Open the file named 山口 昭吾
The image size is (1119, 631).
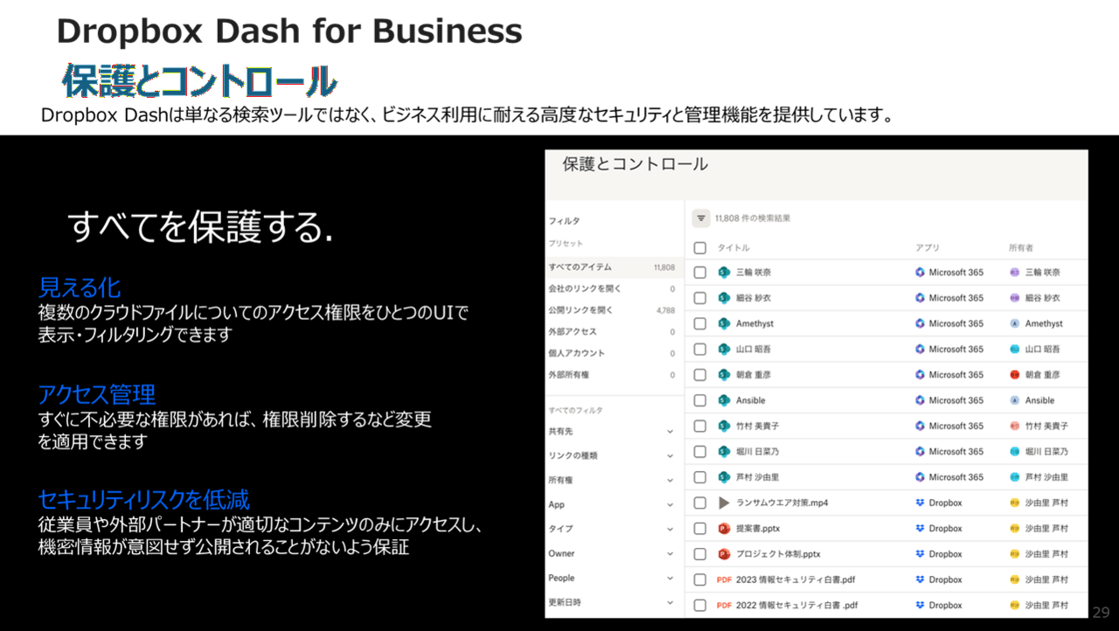point(754,350)
